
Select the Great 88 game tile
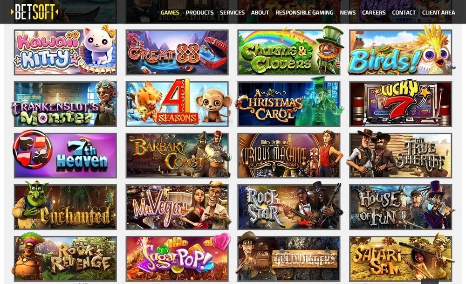[177, 52]
